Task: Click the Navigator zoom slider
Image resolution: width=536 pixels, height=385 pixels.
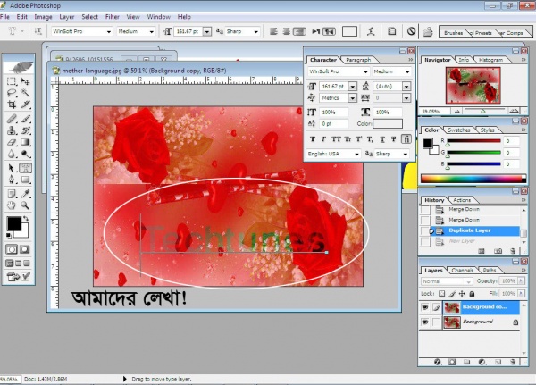Action: click(485, 111)
